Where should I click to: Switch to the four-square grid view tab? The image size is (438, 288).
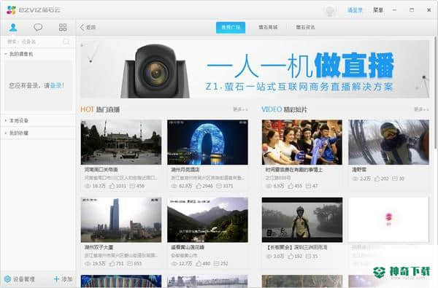click(63, 28)
